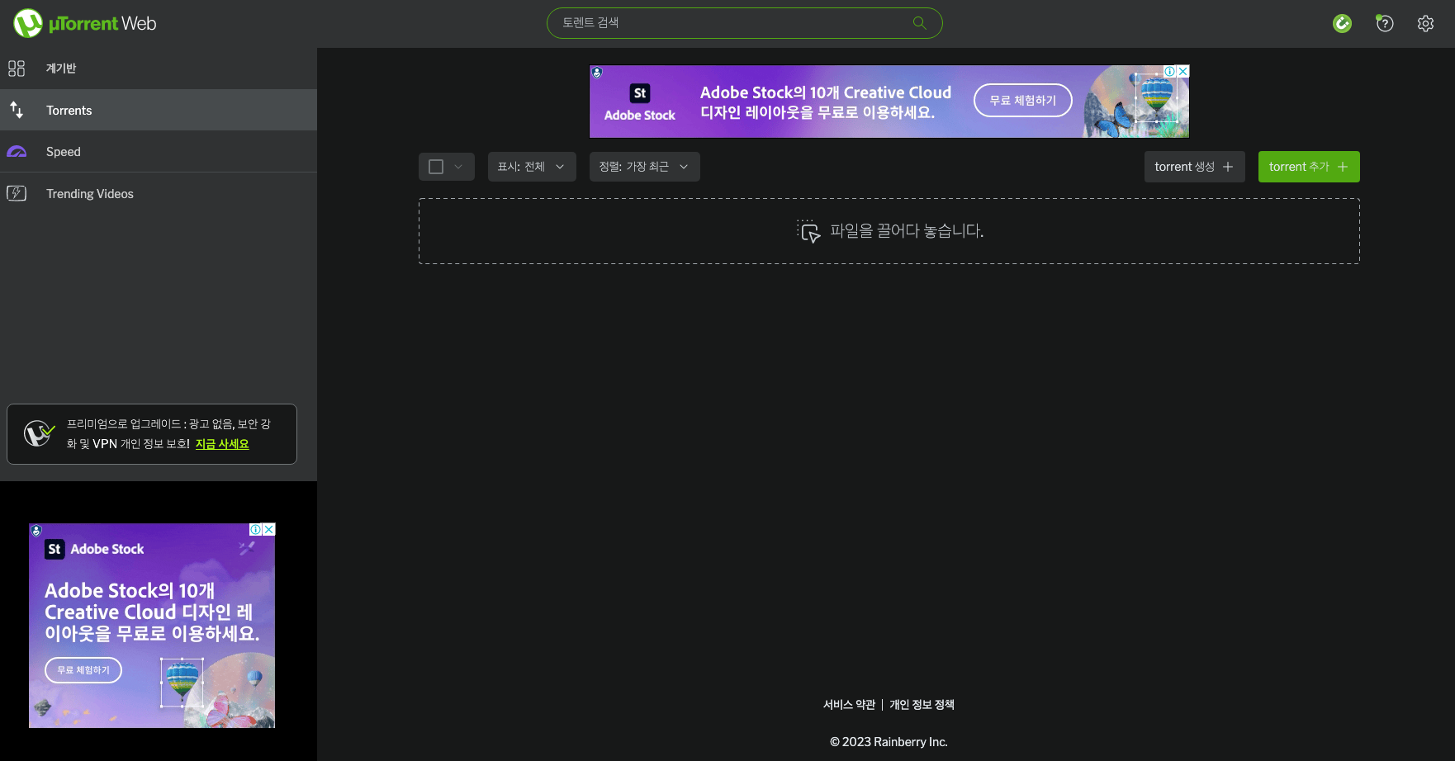This screenshot has height=761, width=1455.
Task: Click the sidebar ad privacy badge icon
Action: click(36, 531)
